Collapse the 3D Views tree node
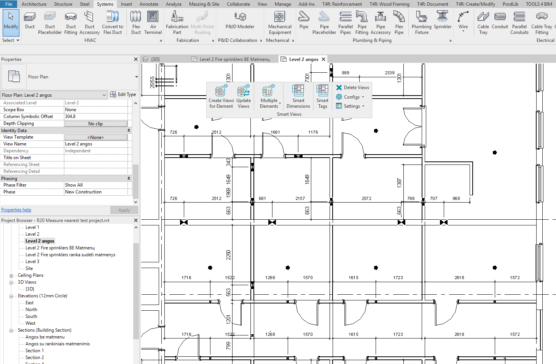Screen dimensions: 556x364 [x=11, y=283]
